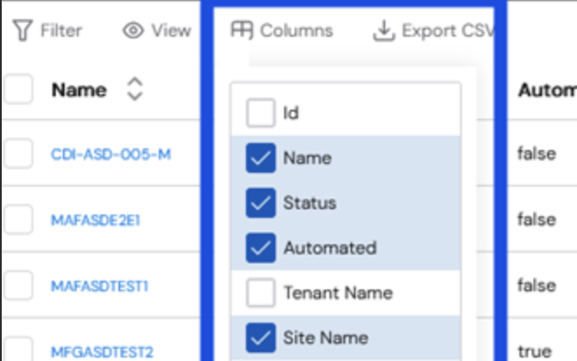This screenshot has width=577, height=361.
Task: Enable the Id column checkbox
Action: tap(261, 112)
